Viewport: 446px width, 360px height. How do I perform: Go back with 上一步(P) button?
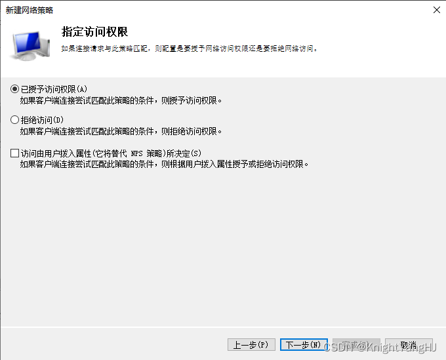pyautogui.click(x=251, y=345)
